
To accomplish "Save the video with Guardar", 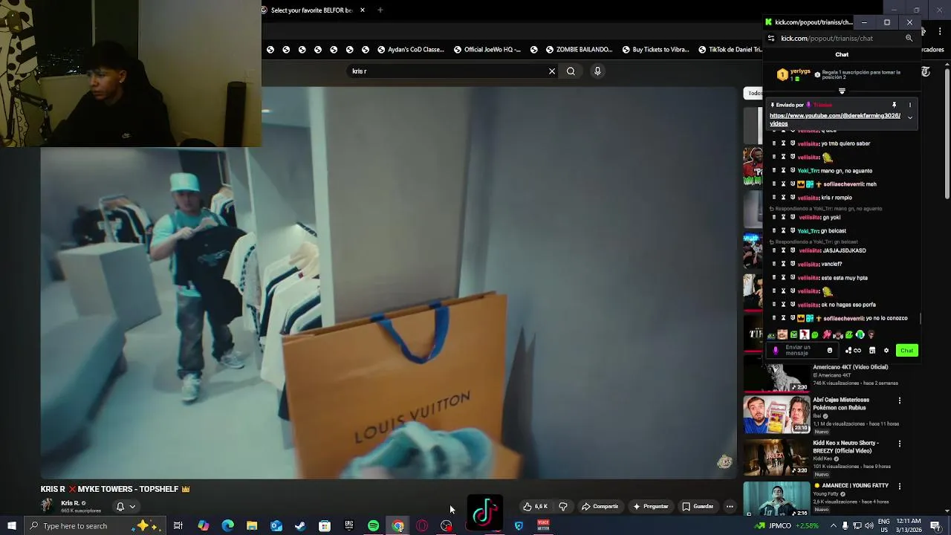I will tap(698, 507).
